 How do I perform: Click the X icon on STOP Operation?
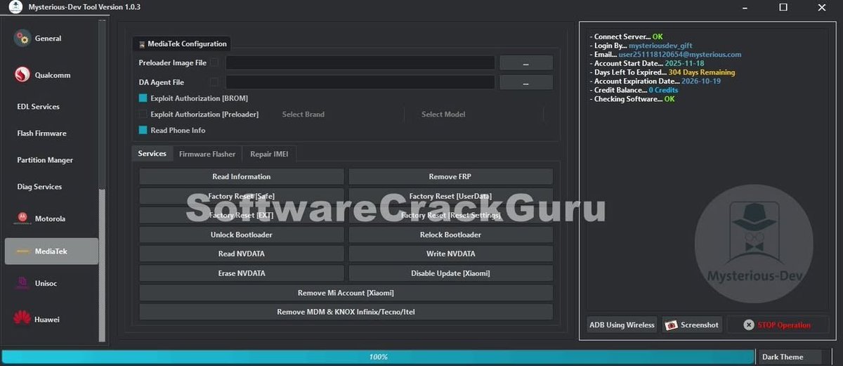[749, 325]
